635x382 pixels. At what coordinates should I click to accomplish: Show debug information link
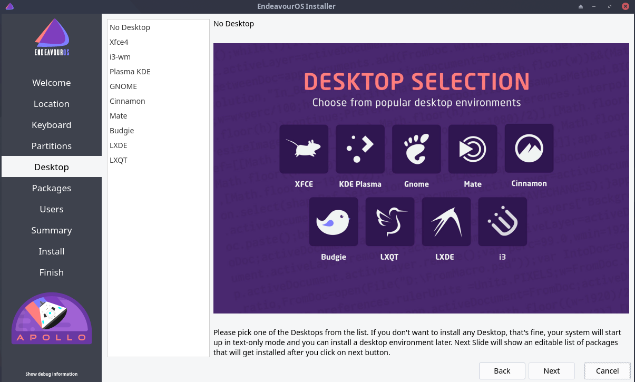pos(52,374)
